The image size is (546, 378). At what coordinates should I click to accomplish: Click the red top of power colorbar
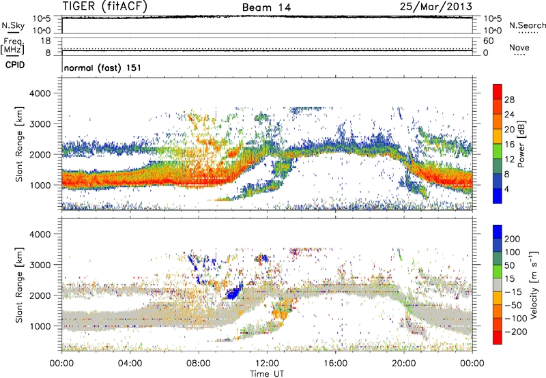coord(498,91)
